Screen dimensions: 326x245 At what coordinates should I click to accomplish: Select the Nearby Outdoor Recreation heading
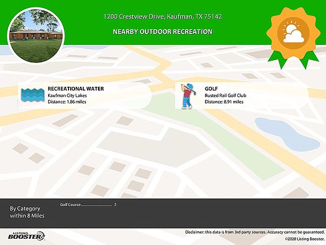coord(163,32)
